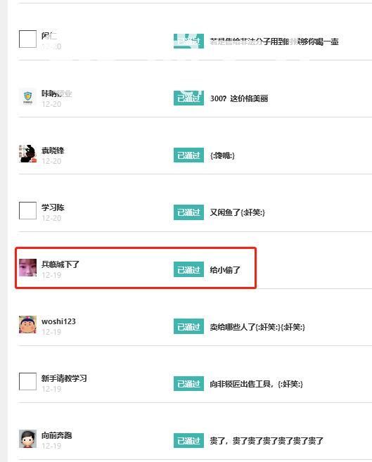The height and width of the screenshot is (462, 372).
Task: Open the username link 袁晓锋
Action: [53, 150]
